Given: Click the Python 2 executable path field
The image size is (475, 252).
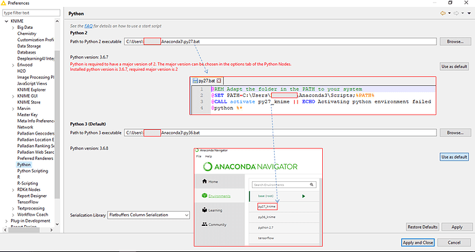Looking at the screenshot, I should [x=280, y=41].
